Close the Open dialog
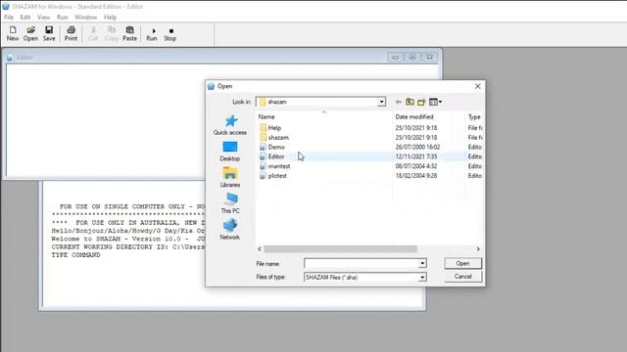Image resolution: width=627 pixels, height=352 pixels. (477, 86)
